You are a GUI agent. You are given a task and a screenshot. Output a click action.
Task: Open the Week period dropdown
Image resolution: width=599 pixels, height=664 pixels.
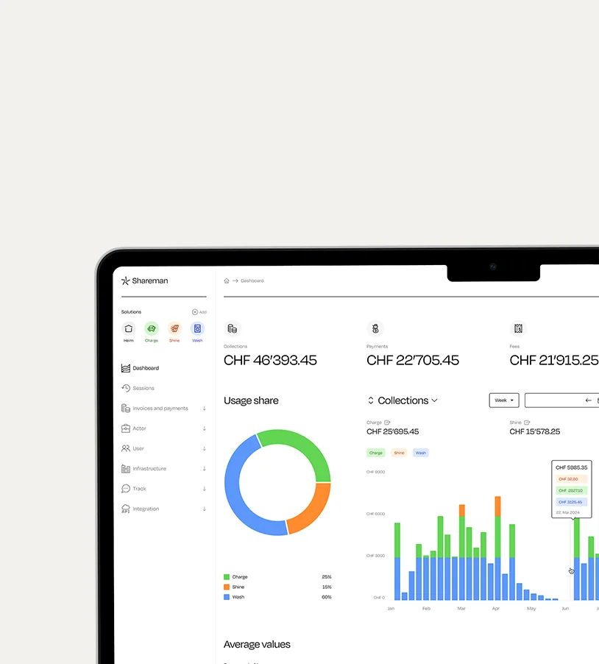click(x=503, y=400)
